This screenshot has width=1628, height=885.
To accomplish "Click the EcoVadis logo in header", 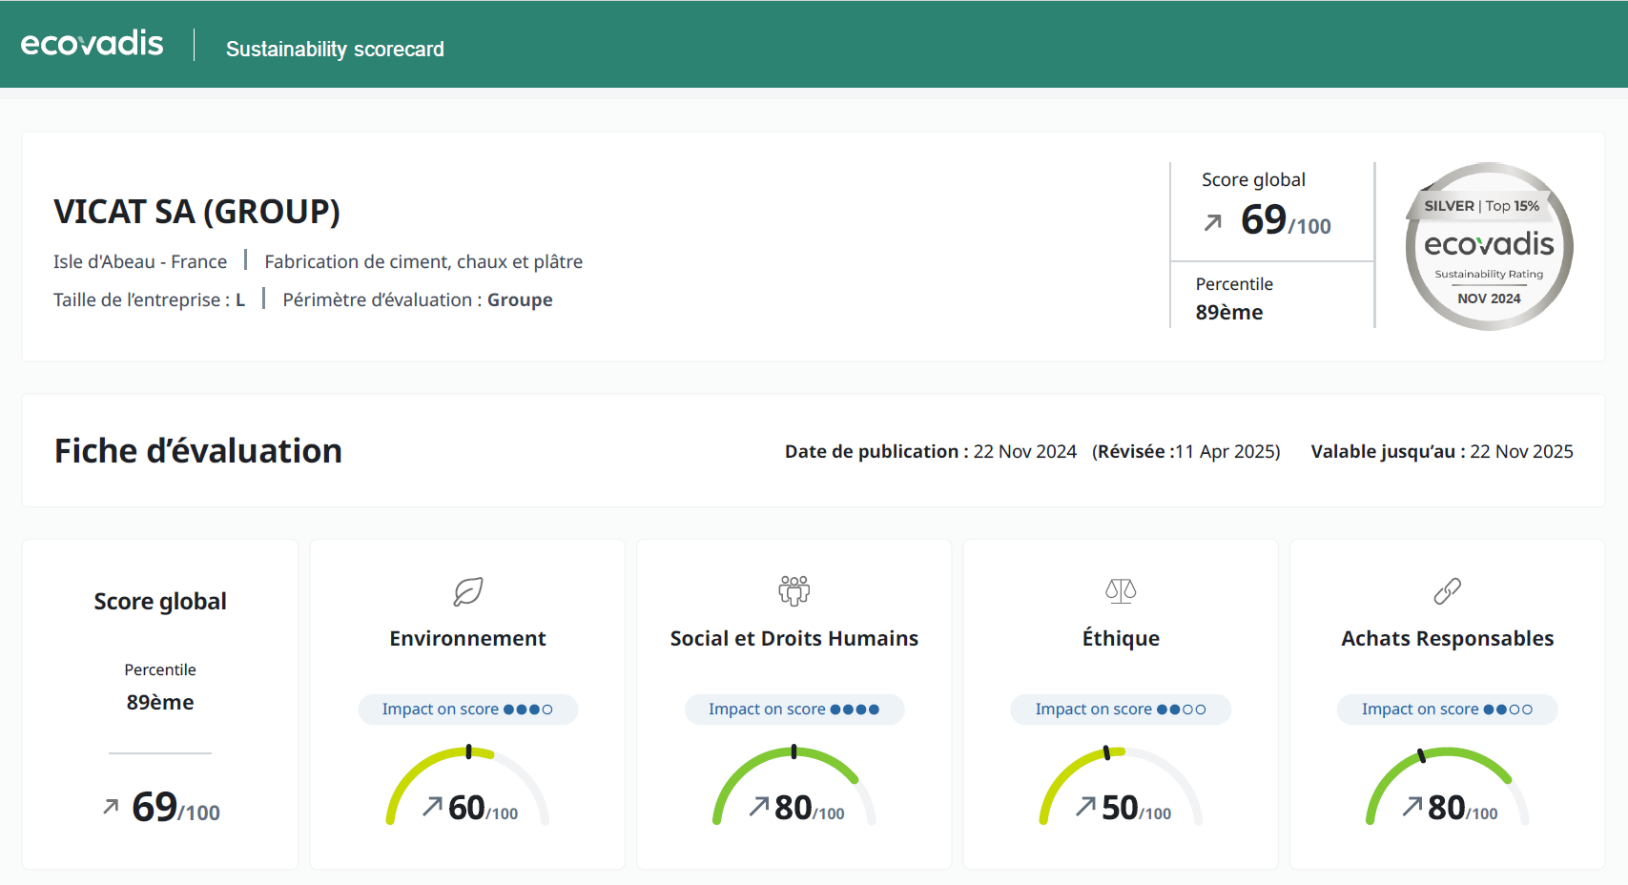I will click(x=92, y=44).
